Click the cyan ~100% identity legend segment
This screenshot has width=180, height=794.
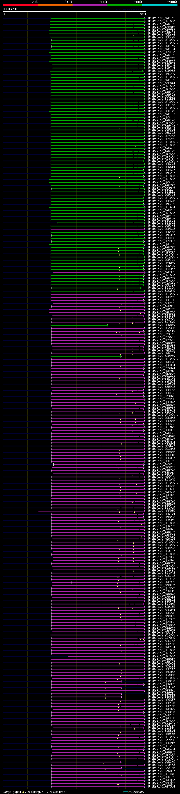pyautogui.click(x=159, y=5)
